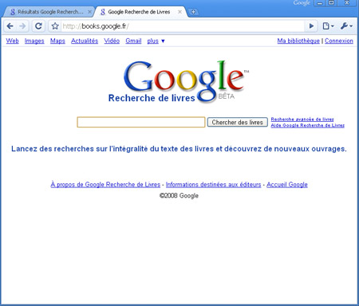Bookmark the page with the star icon
359x306 pixels.
(x=55, y=26)
